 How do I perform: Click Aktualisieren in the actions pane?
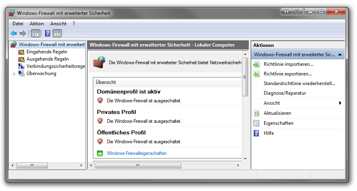click(x=277, y=113)
